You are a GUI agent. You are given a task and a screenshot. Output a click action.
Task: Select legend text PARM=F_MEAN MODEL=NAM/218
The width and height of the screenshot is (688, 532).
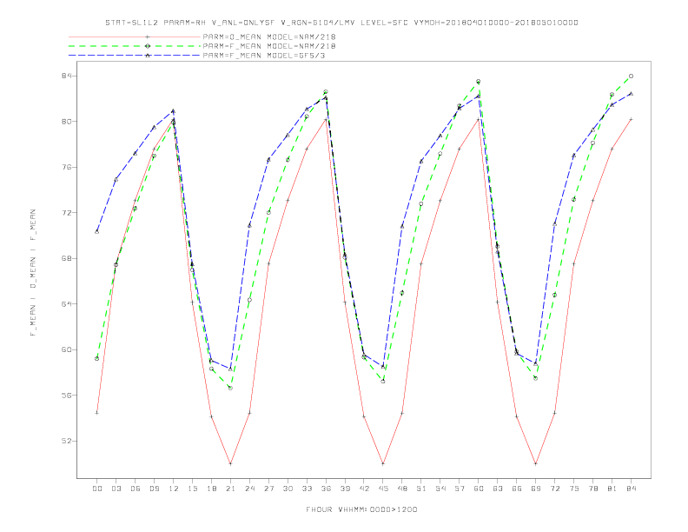tap(269, 46)
